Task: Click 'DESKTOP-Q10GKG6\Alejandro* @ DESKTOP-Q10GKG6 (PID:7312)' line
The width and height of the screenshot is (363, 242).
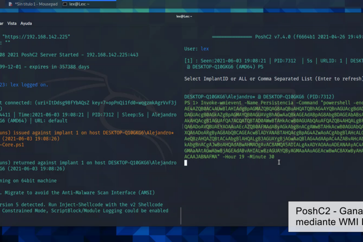Action: click(x=259, y=97)
